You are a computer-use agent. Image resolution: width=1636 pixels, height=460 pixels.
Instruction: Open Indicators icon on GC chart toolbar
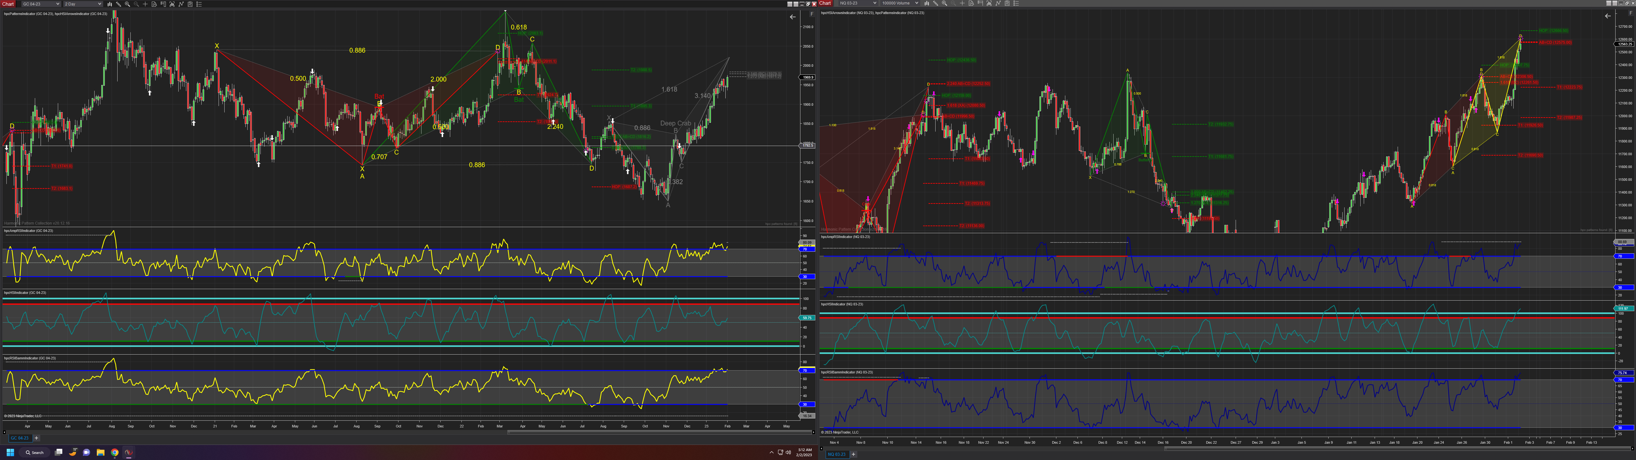pos(181,4)
